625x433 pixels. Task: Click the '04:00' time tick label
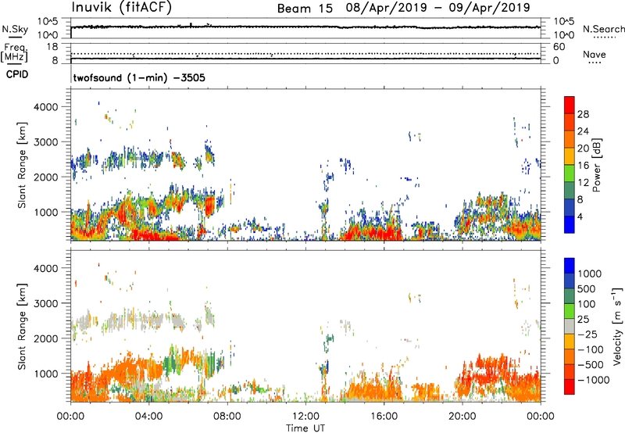(148, 417)
